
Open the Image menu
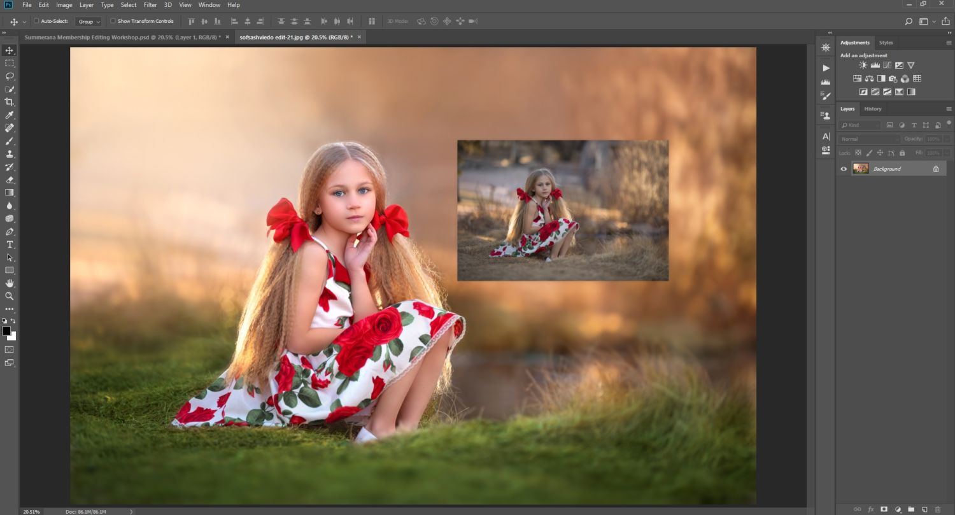pyautogui.click(x=64, y=4)
